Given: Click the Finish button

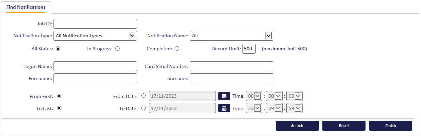Looking at the screenshot, I should click(390, 126).
